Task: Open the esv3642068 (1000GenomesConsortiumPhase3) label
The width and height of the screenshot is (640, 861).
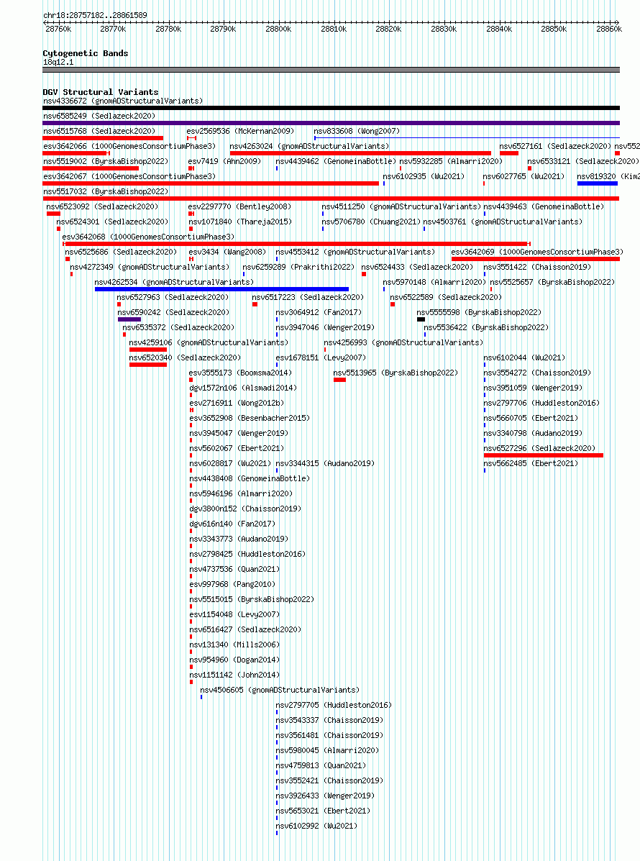Action: coord(148,237)
